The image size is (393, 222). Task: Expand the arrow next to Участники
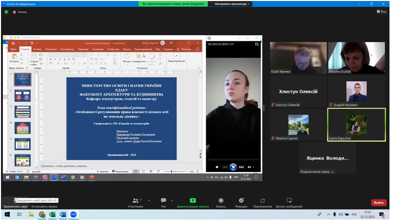point(149,200)
